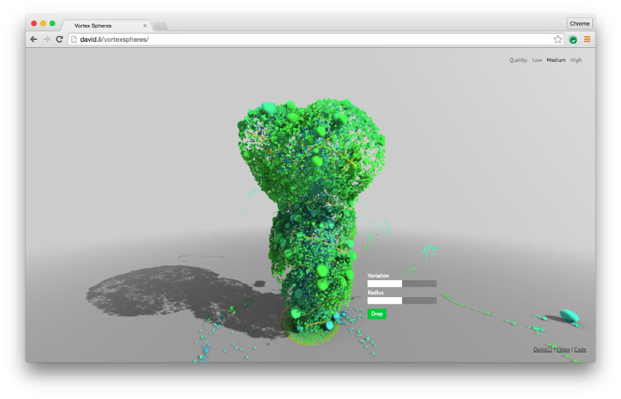The height and width of the screenshot is (399, 621).
Task: Click the yellow minimize window button
Action: (43, 24)
